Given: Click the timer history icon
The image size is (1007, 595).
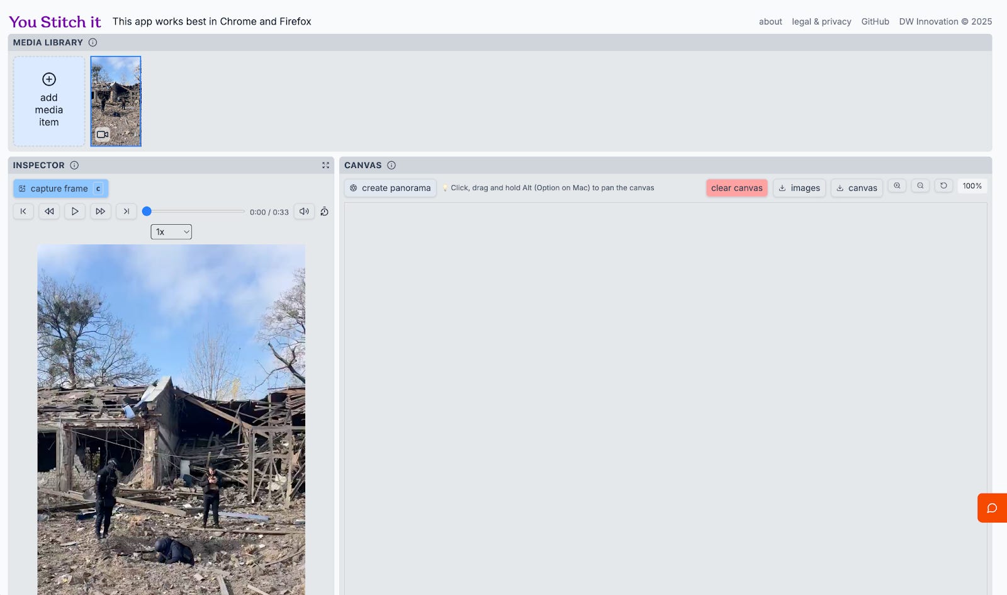Looking at the screenshot, I should [x=325, y=212].
